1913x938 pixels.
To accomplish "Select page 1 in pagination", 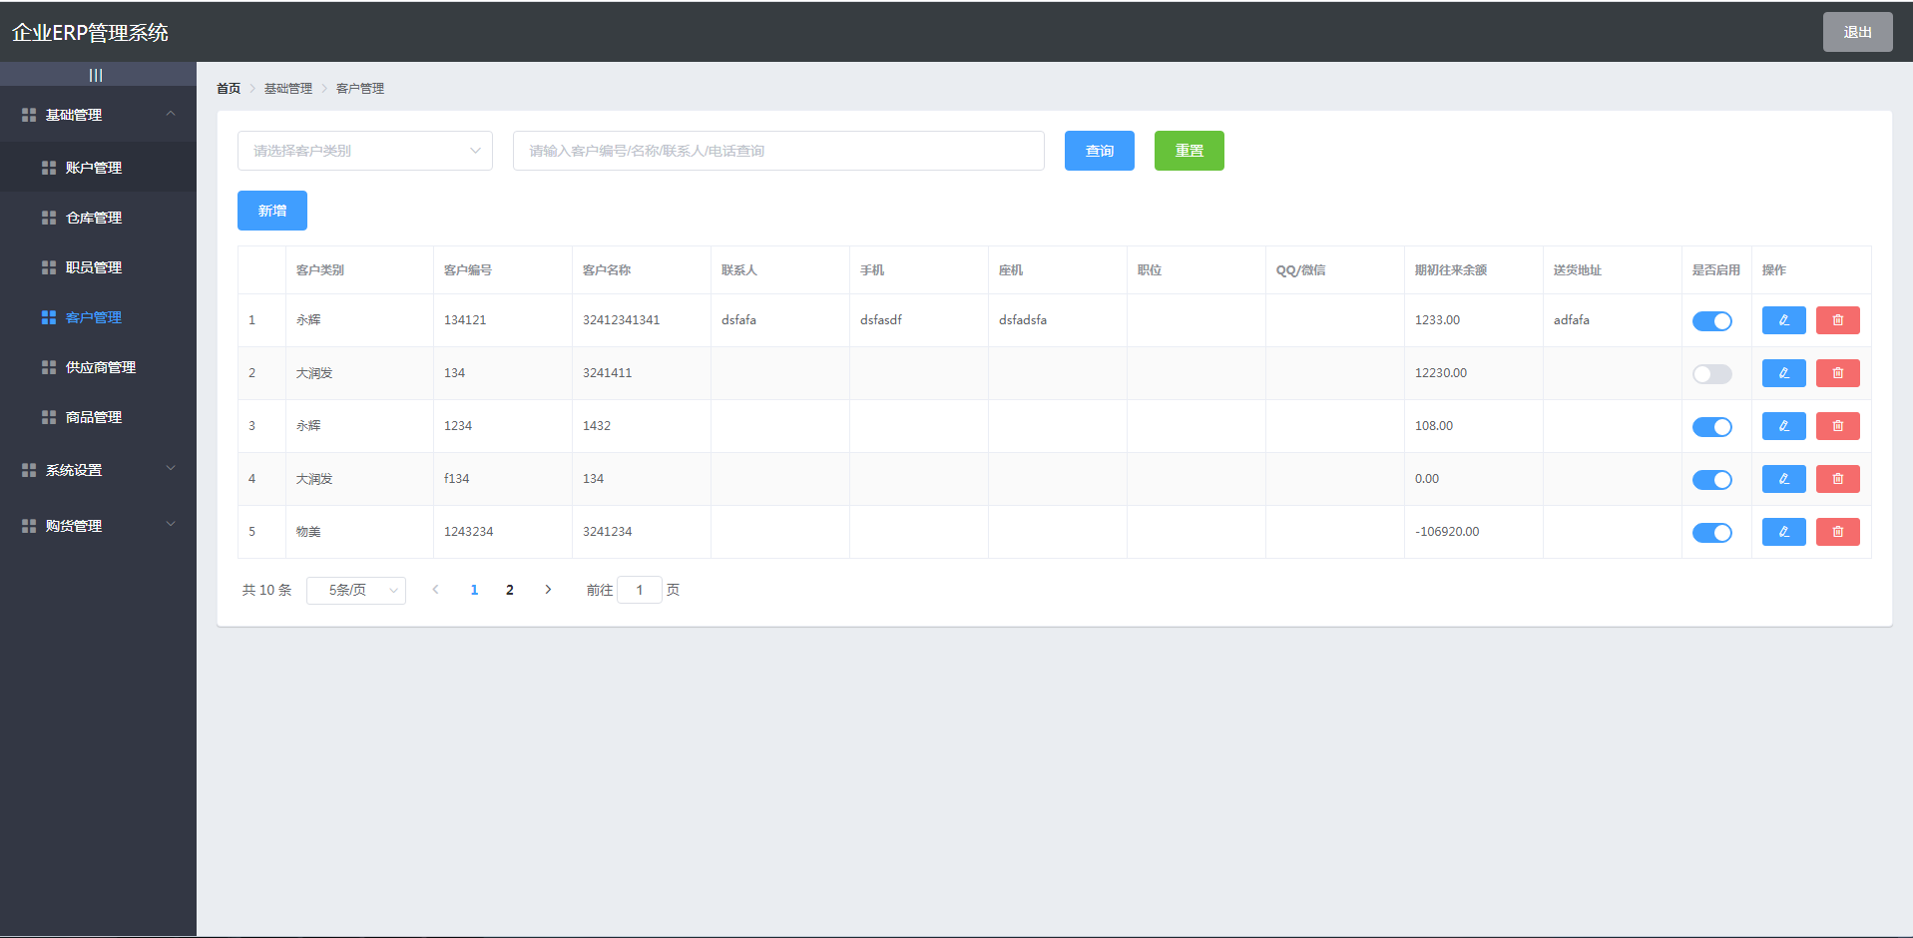I will click(x=474, y=590).
